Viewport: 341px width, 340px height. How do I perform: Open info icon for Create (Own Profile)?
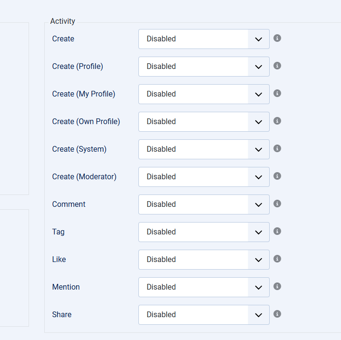(x=277, y=121)
